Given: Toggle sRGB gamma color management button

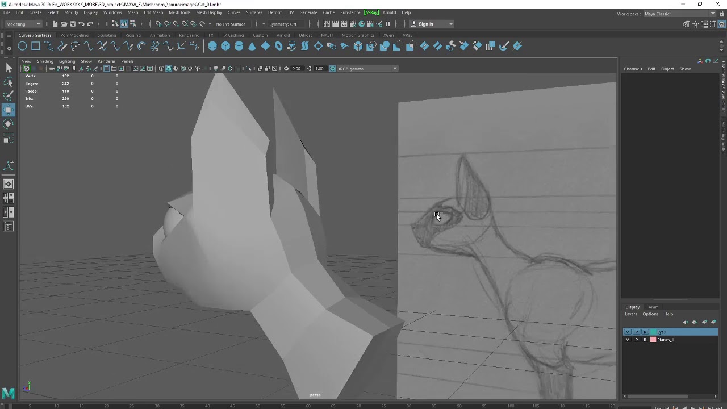Looking at the screenshot, I should point(332,69).
